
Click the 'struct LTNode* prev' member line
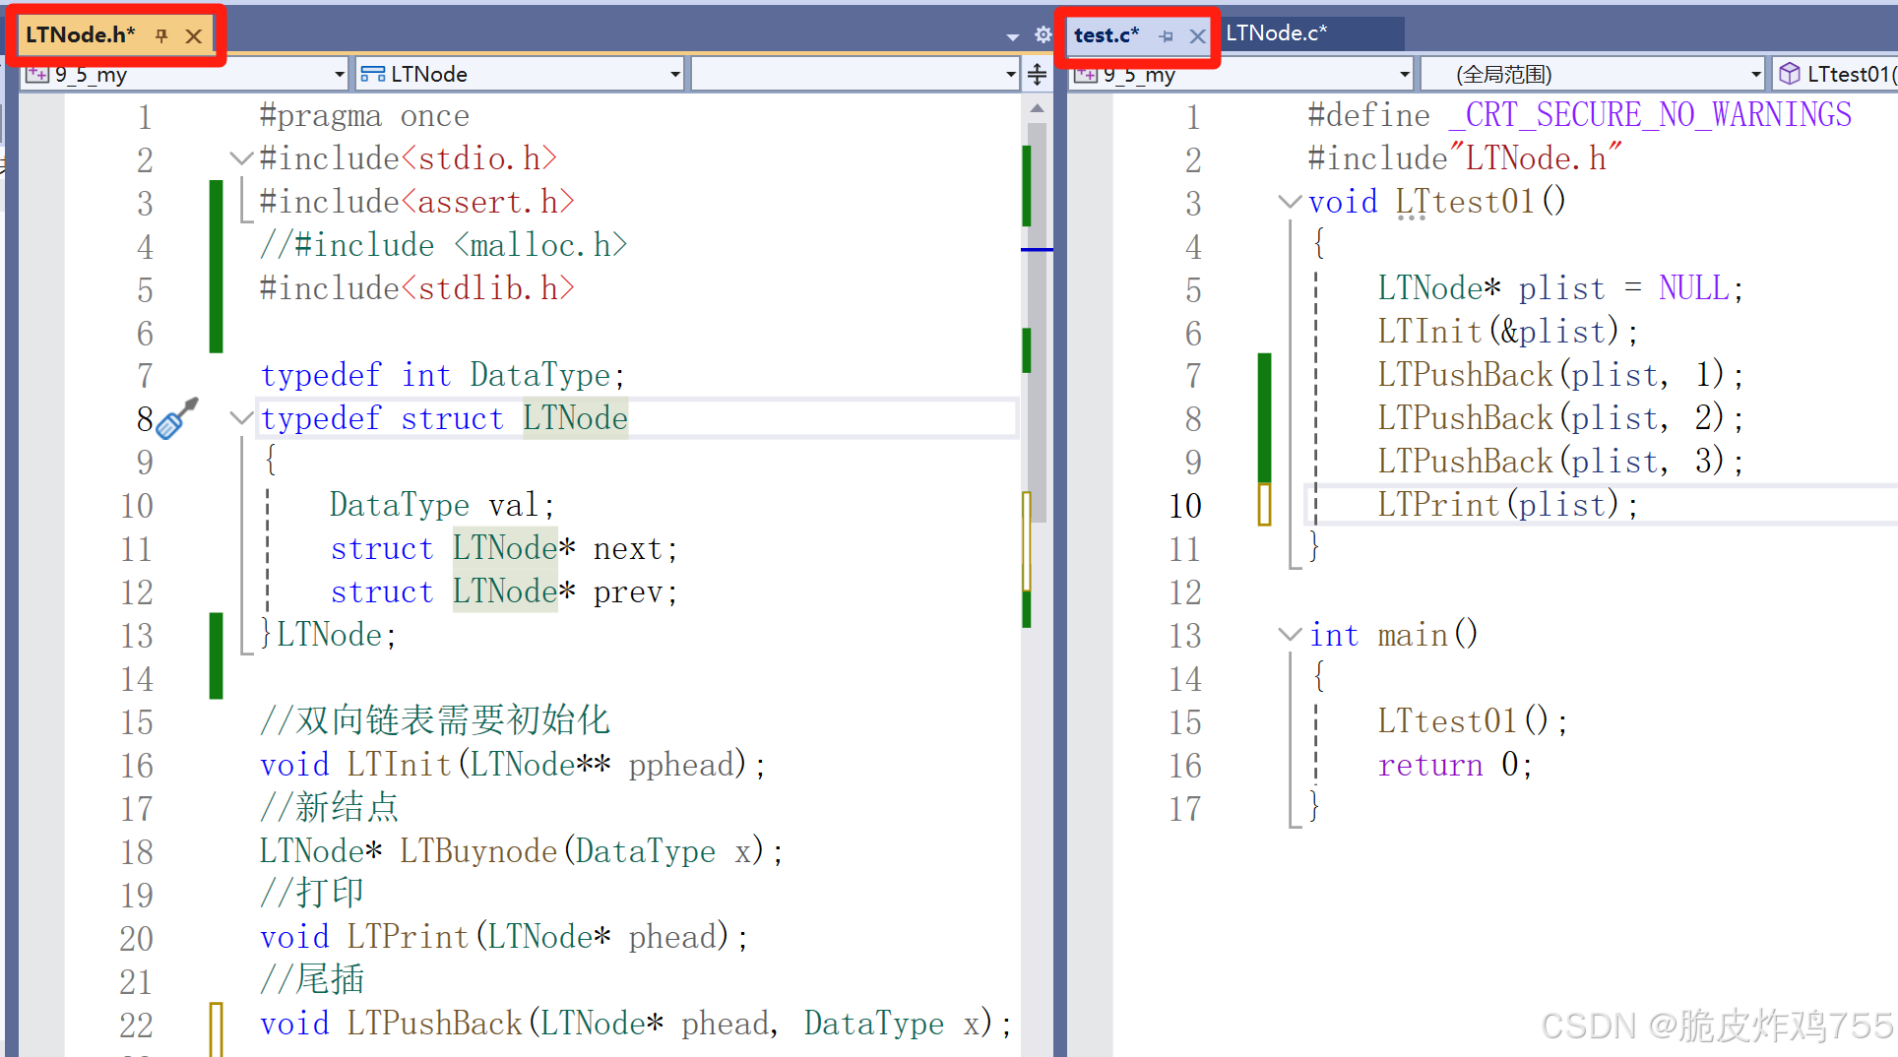click(504, 591)
